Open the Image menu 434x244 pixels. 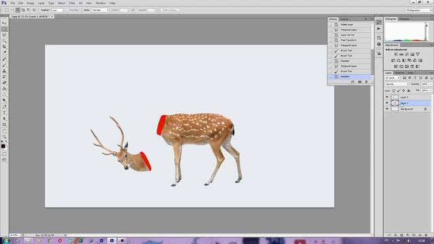point(31,3)
